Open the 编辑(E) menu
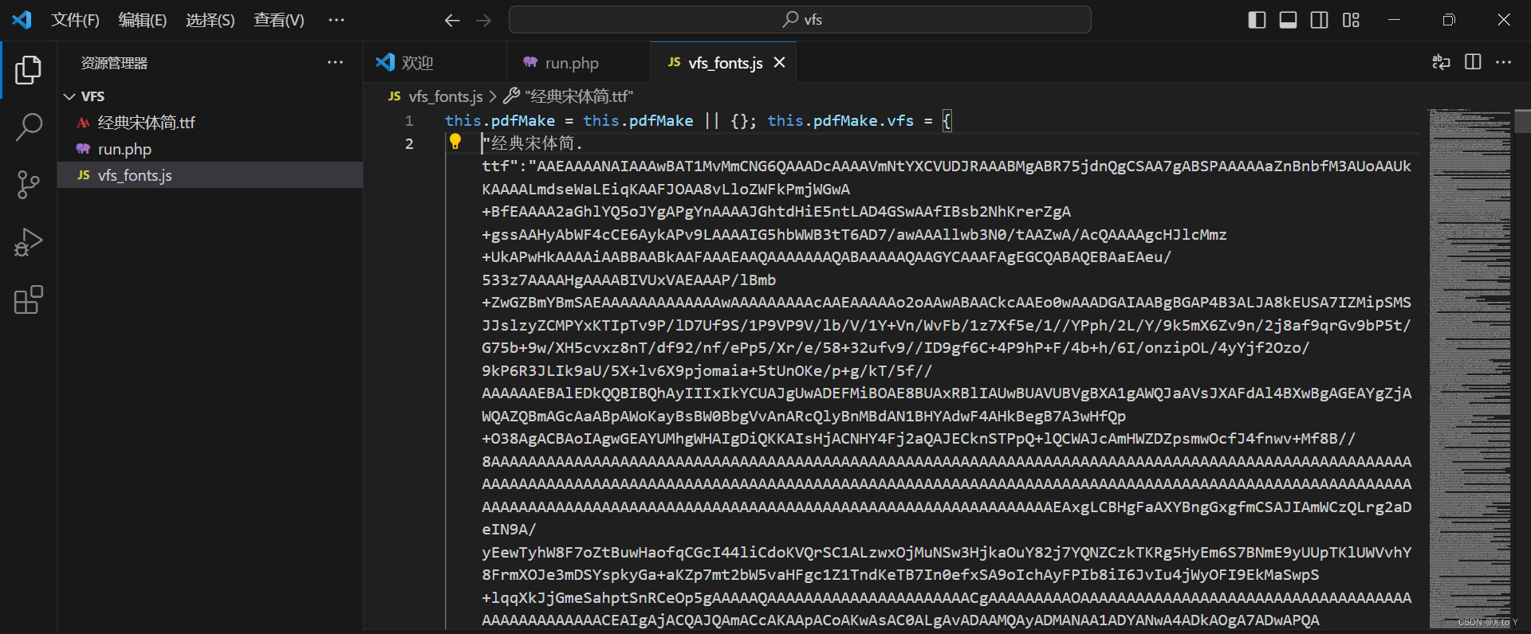 [143, 20]
